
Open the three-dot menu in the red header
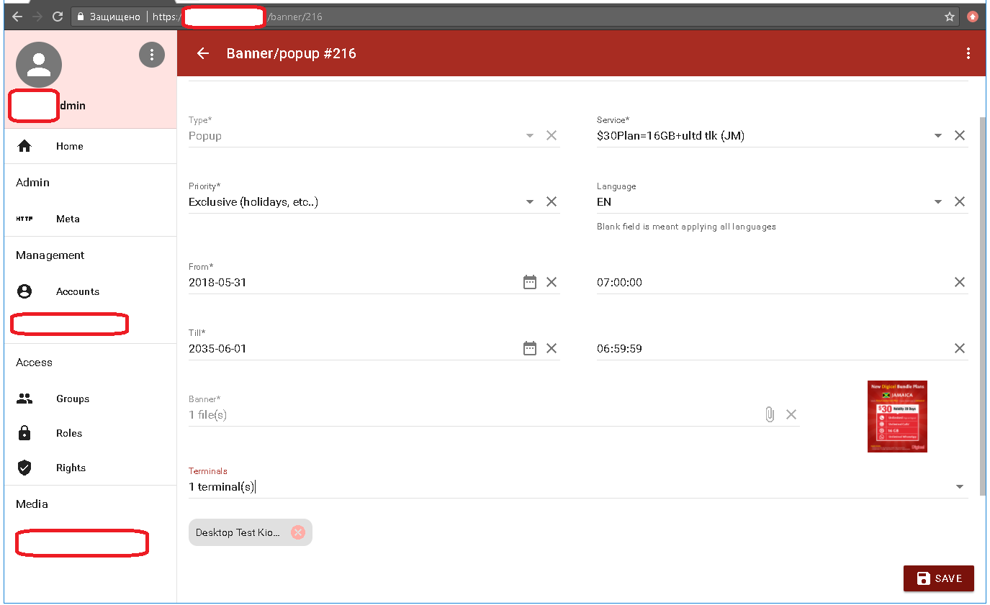coord(968,54)
